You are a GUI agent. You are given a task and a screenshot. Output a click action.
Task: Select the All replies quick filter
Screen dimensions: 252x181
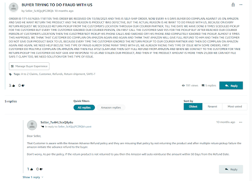click(x=84, y=107)
